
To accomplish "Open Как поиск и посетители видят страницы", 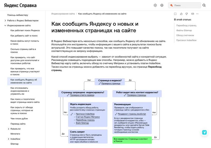I will point(25,101).
